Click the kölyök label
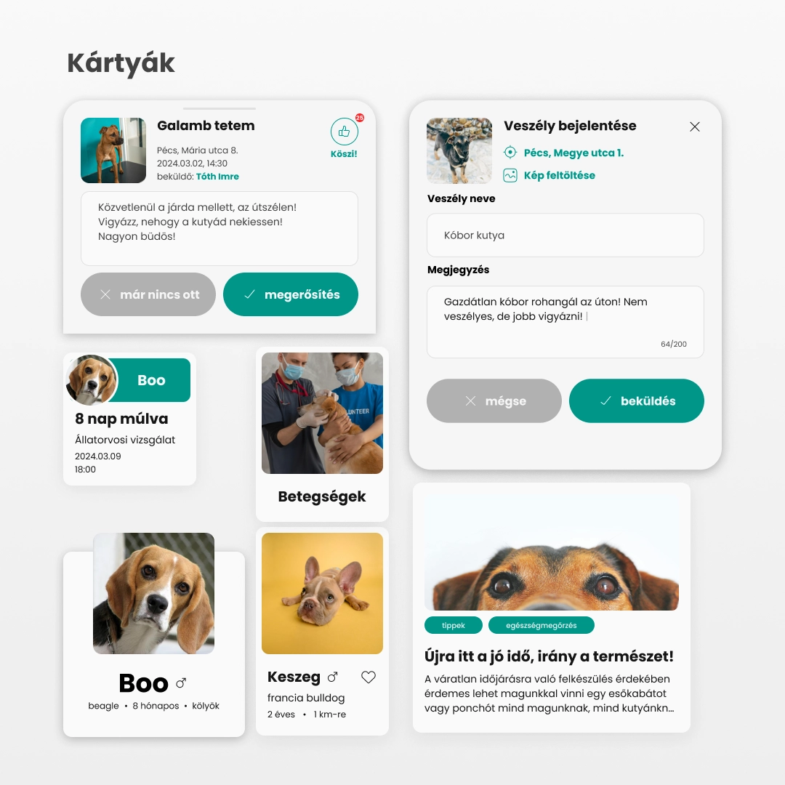The width and height of the screenshot is (785, 785). 206,705
